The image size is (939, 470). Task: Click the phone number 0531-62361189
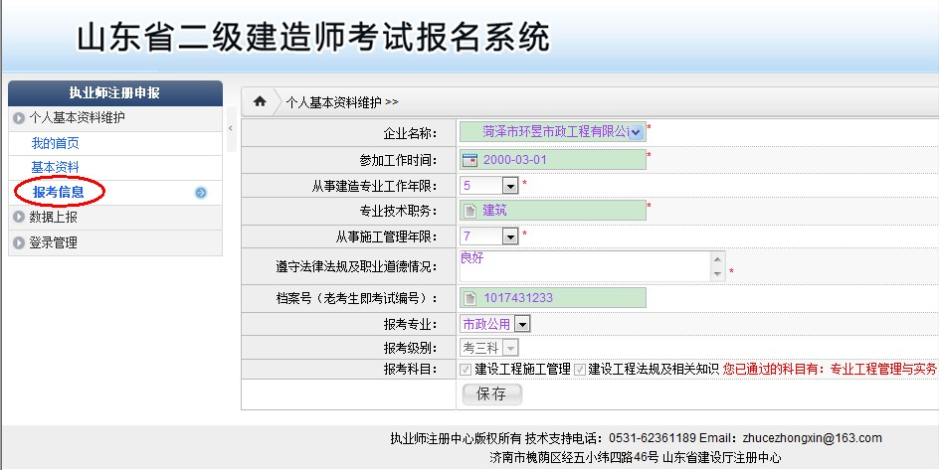653,438
